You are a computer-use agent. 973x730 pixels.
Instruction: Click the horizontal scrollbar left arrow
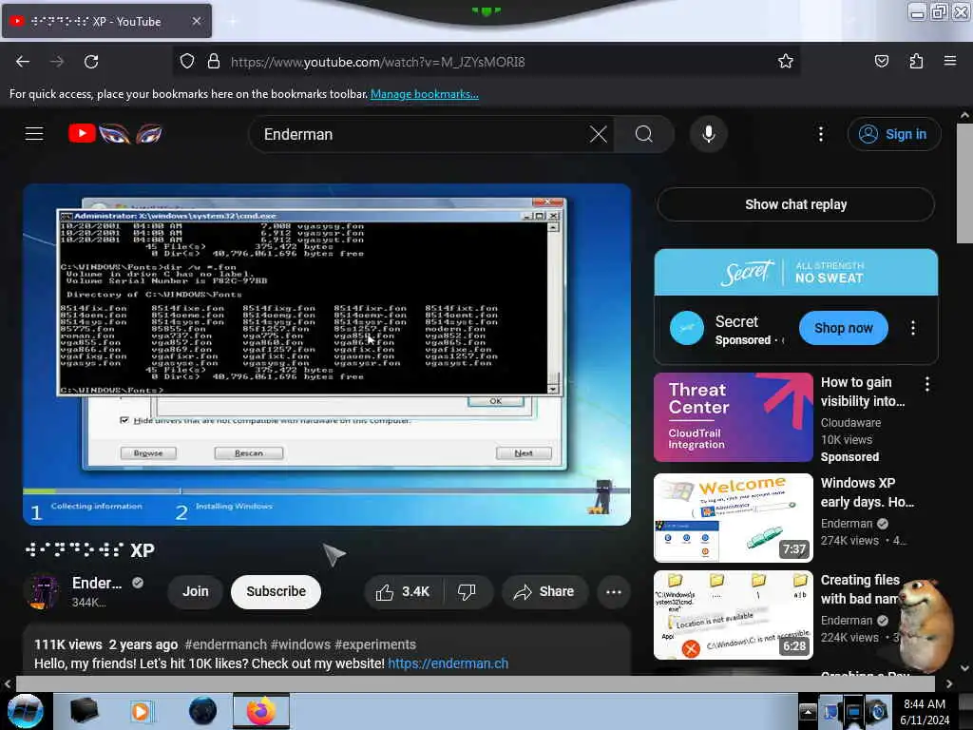tap(8, 683)
